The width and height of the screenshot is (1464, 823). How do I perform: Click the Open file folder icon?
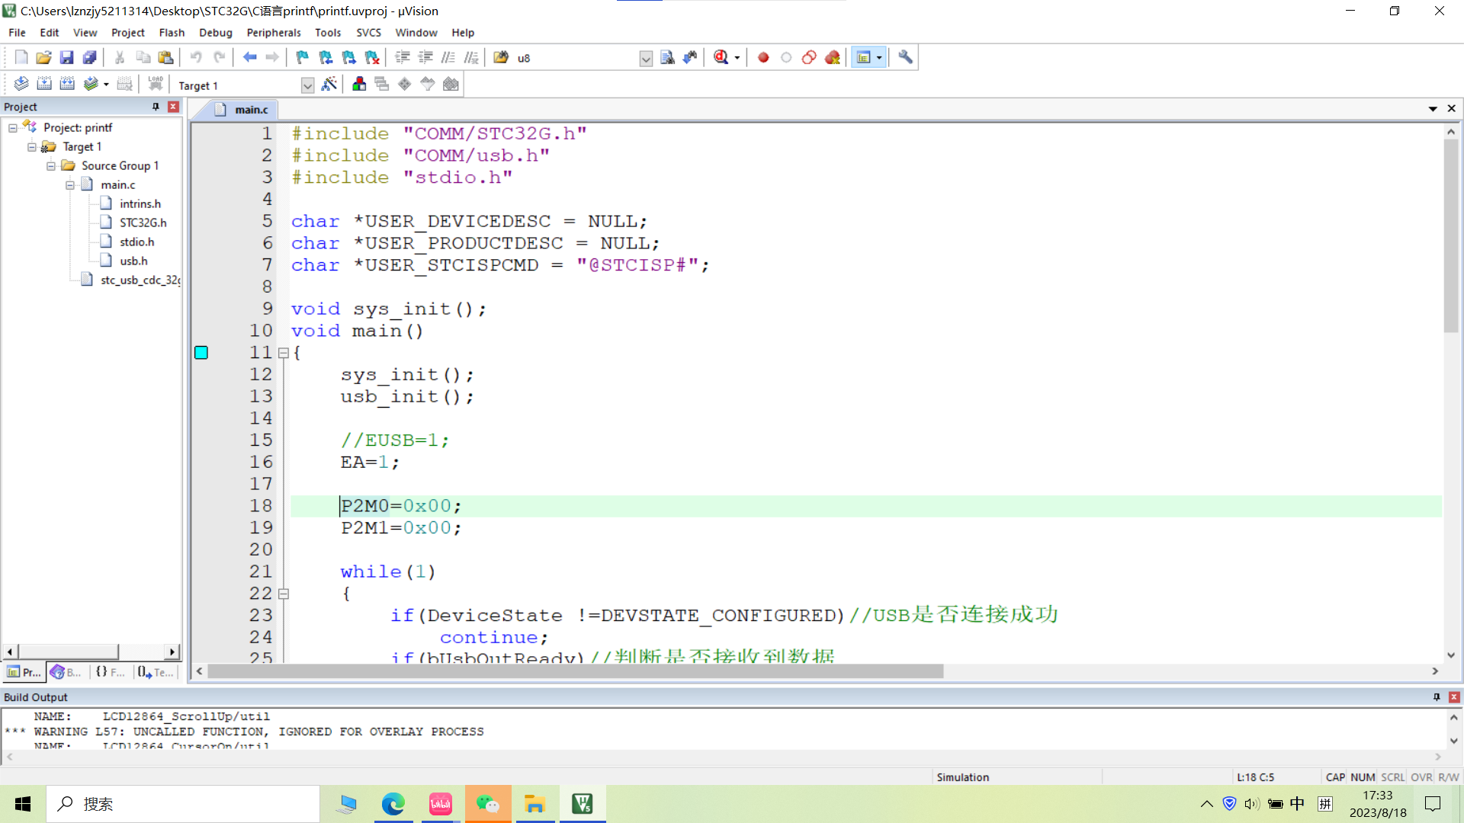pos(44,57)
